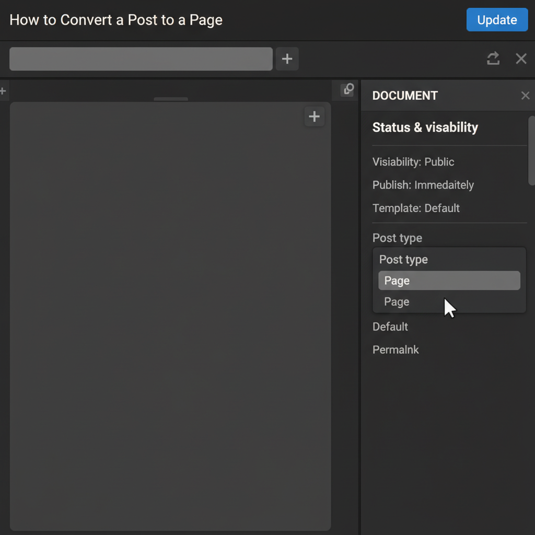This screenshot has height=535, width=535.
Task: Click the Default item below the dropdown
Action: (390, 327)
